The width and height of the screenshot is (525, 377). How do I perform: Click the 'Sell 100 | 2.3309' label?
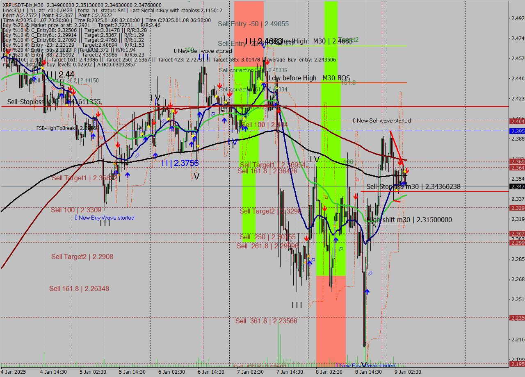pyautogui.click(x=76, y=210)
